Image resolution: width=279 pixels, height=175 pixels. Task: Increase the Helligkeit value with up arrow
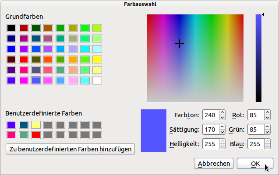pos(222,141)
